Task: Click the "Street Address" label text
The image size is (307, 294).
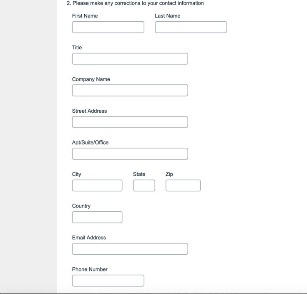Action: 89,111
